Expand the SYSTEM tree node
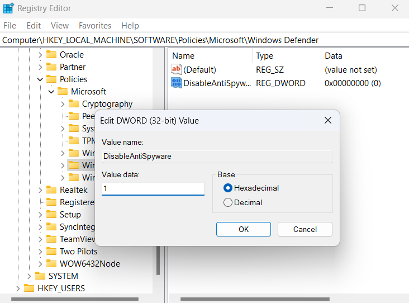This screenshot has width=409, height=303. click(x=29, y=276)
